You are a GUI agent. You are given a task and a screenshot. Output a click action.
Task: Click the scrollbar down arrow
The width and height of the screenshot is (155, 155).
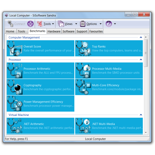coord(146,132)
